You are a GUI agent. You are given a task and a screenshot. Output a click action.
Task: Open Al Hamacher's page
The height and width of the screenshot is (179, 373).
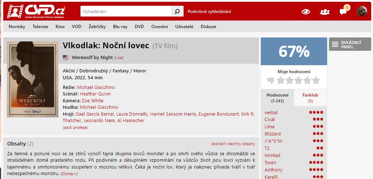tap(131, 120)
